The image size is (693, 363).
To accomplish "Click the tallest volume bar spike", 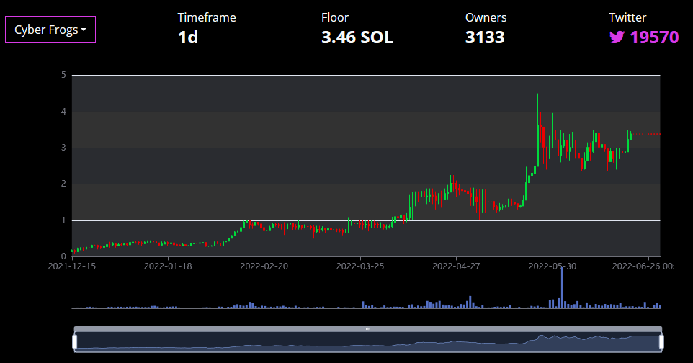I will point(562,288).
